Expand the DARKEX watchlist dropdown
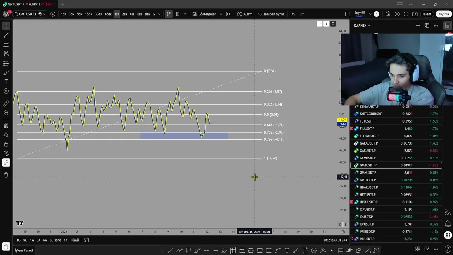Image resolution: width=453 pixels, height=255 pixels. 362,25
